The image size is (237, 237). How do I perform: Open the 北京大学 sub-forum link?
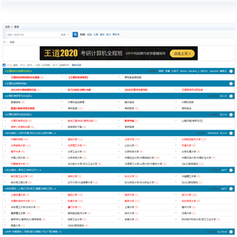coord(129,140)
